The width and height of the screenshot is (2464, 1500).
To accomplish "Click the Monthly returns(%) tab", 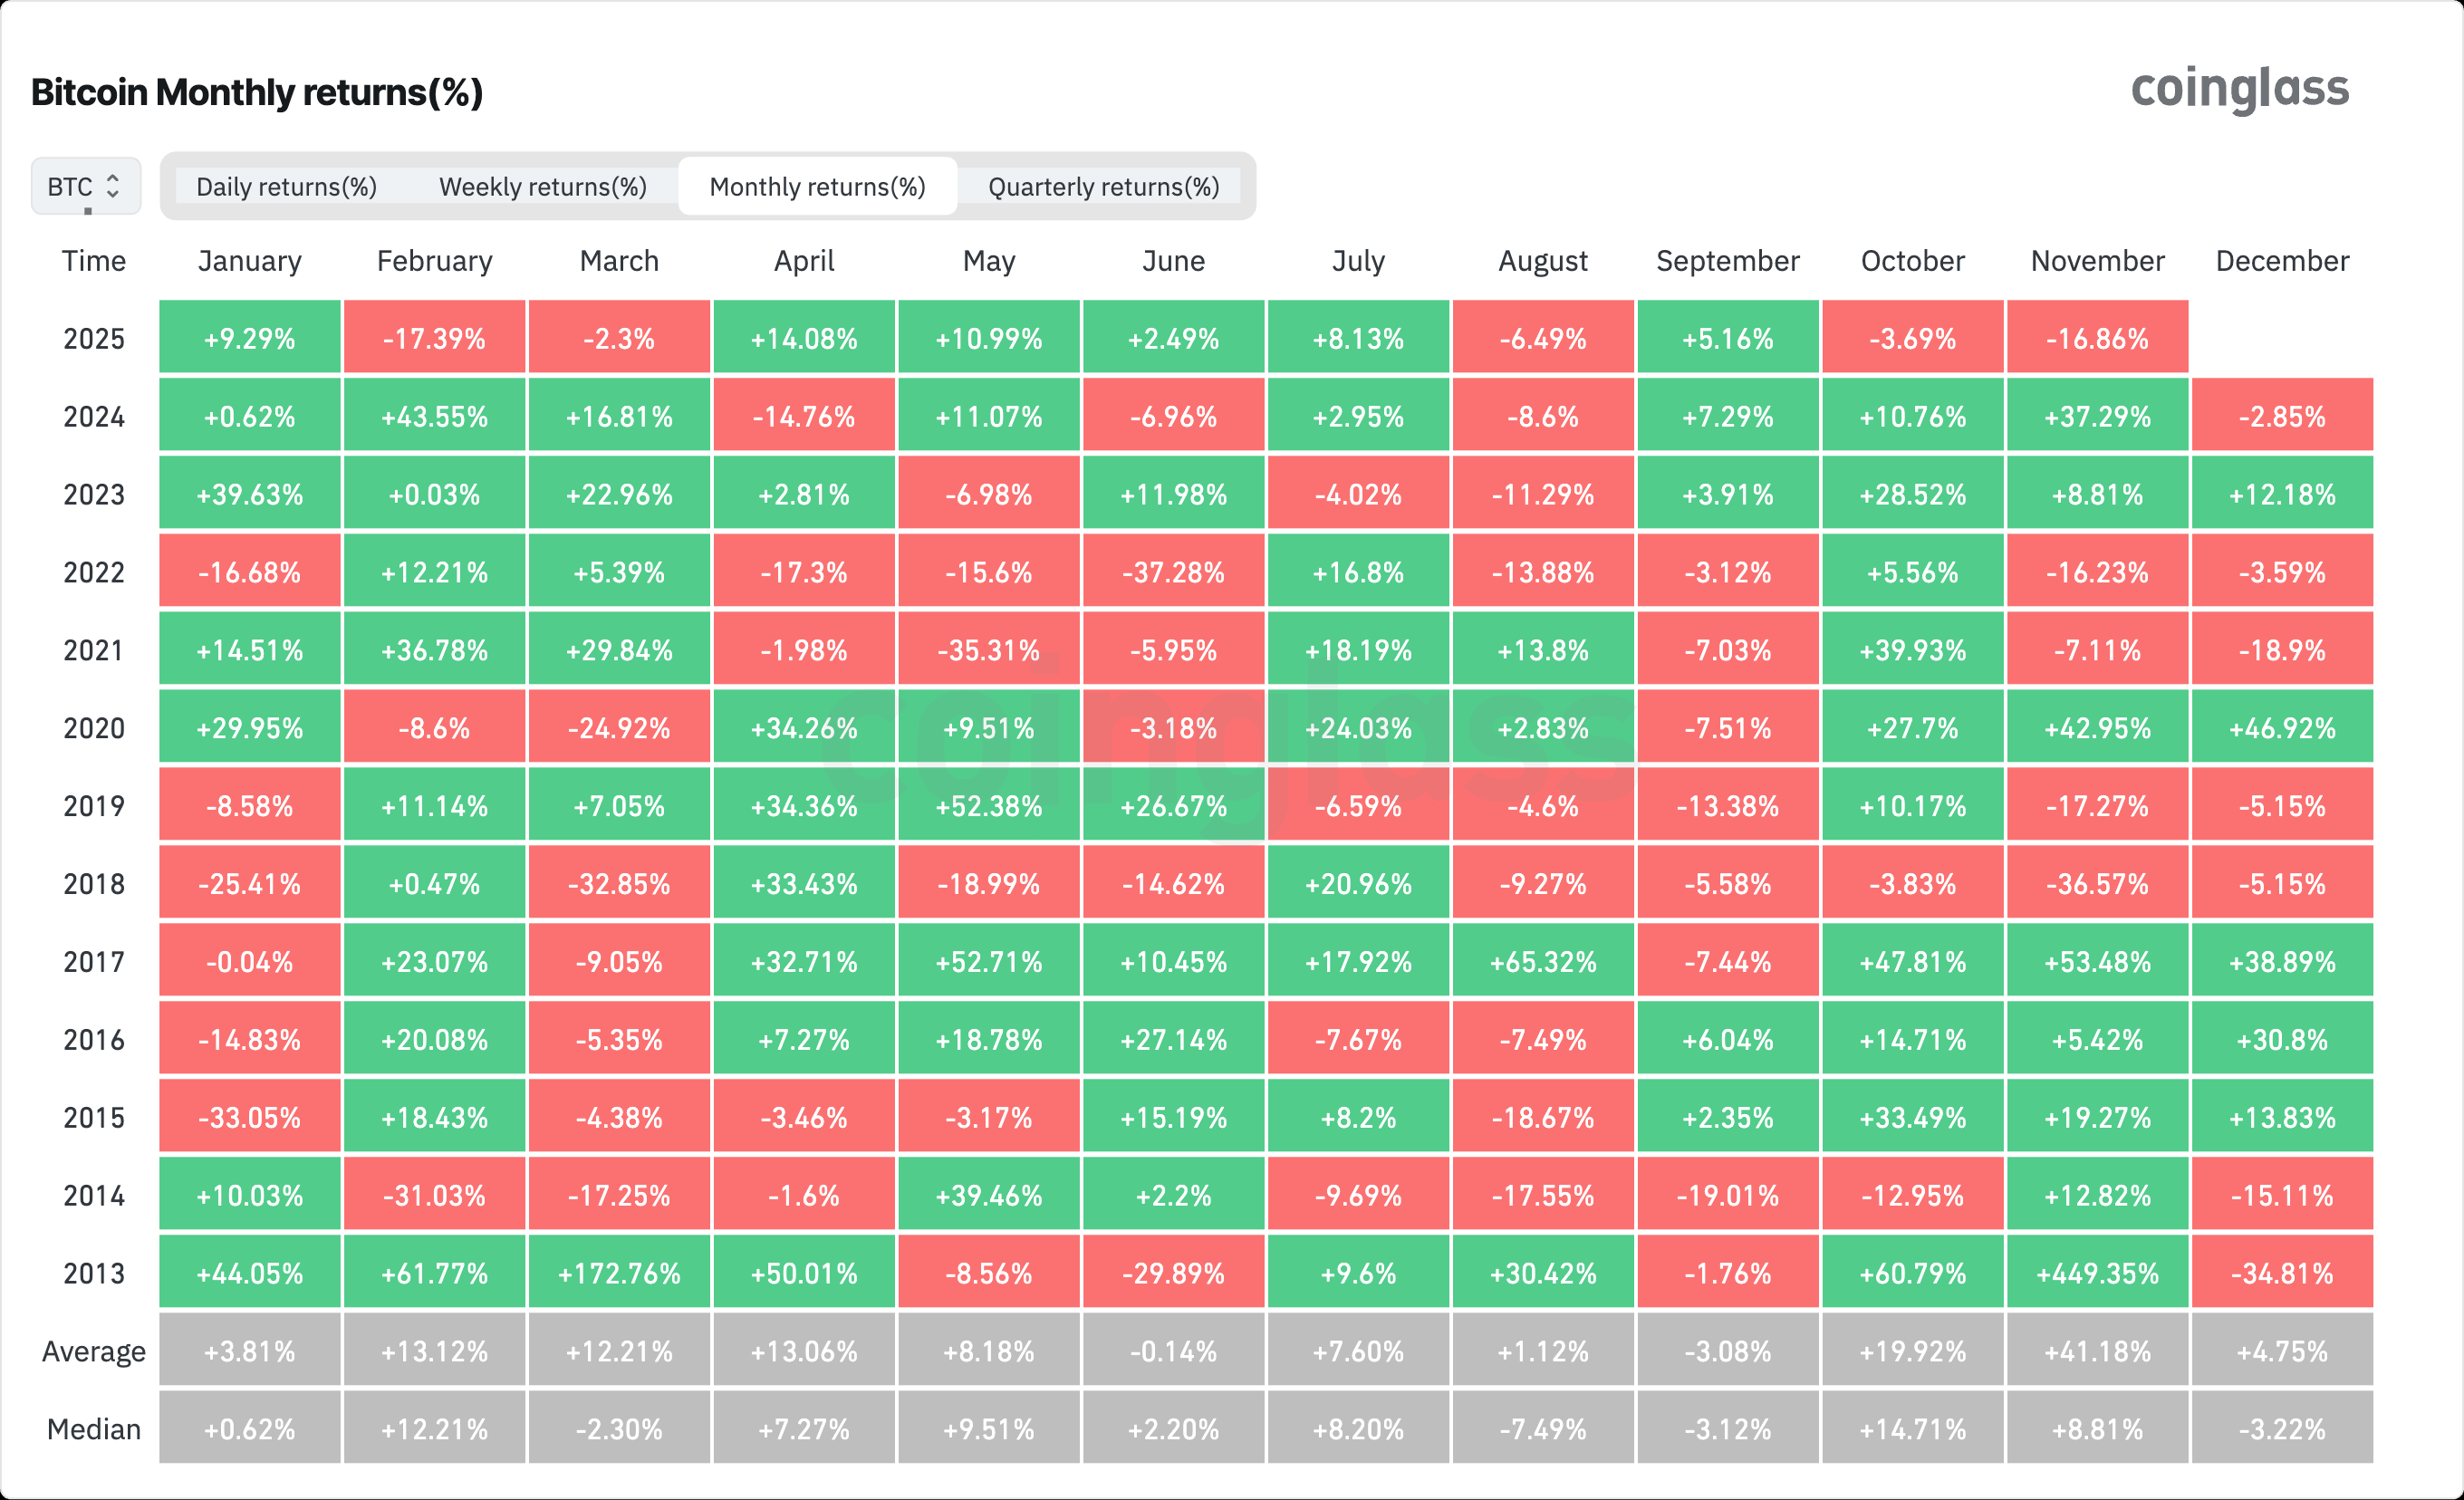I will [x=817, y=186].
